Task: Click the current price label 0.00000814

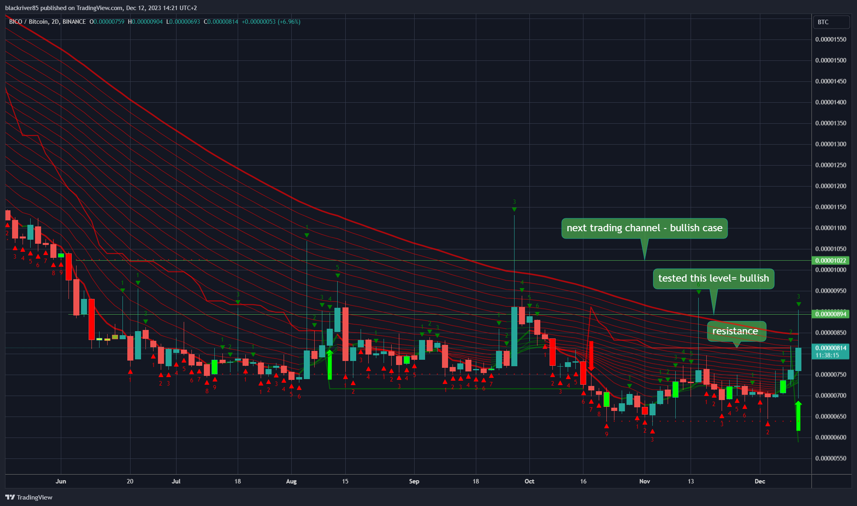Action: pyautogui.click(x=830, y=348)
